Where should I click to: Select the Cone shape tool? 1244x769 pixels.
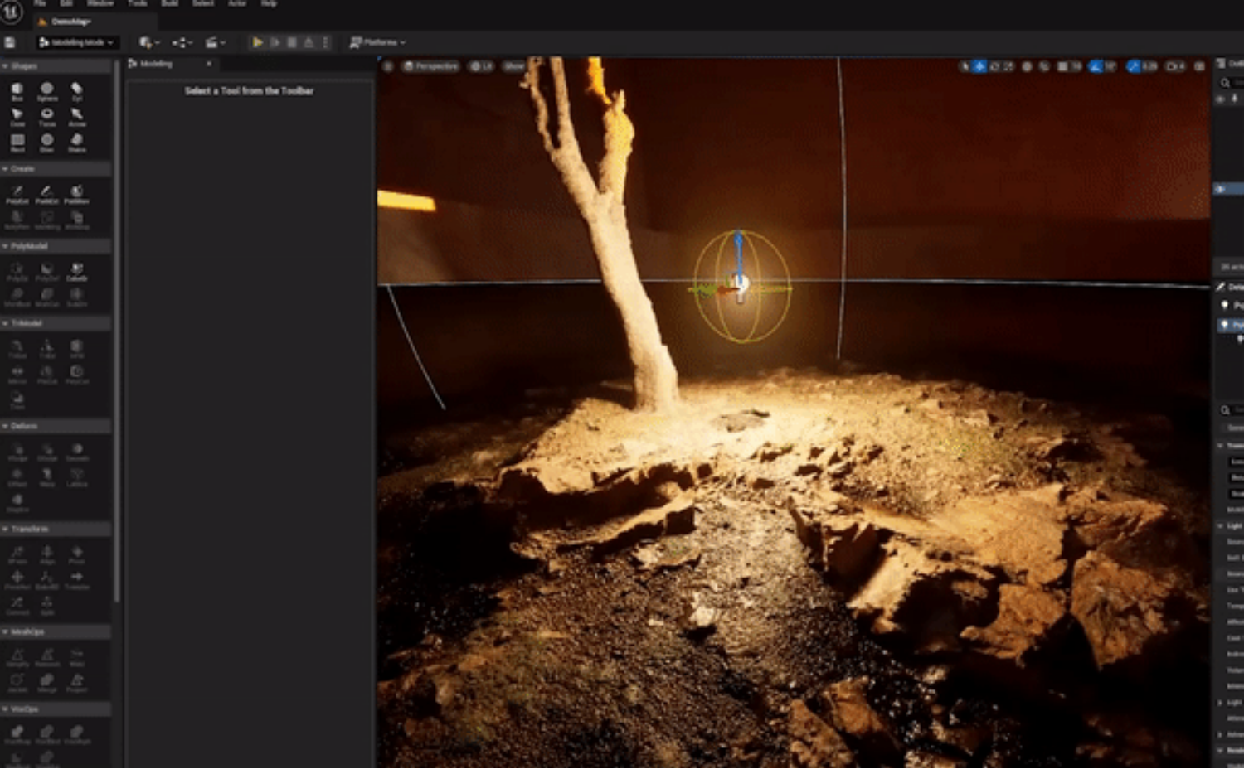[x=17, y=117]
